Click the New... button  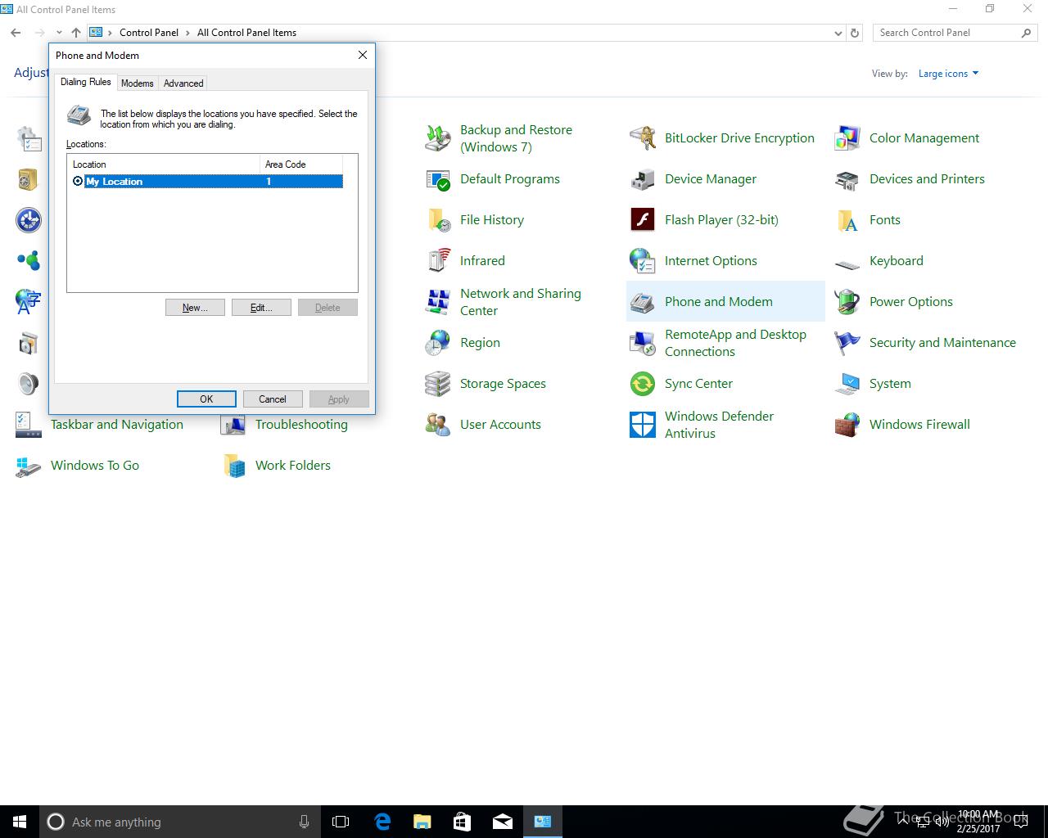[195, 308]
